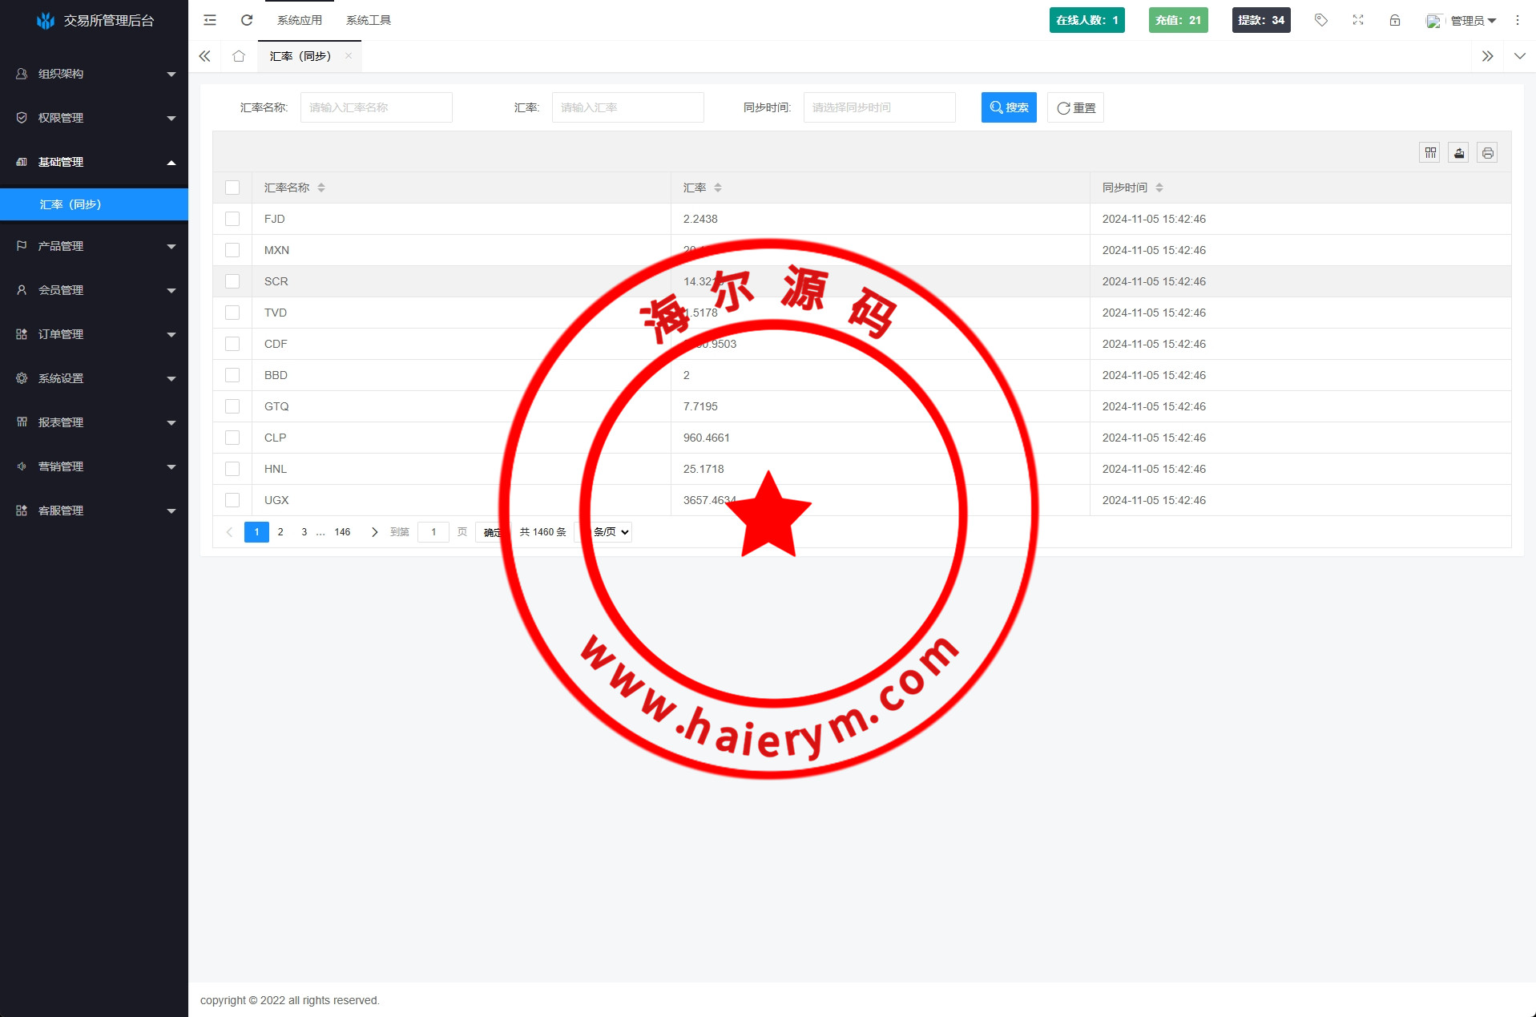Screen dimensions: 1536x1017
Task: Check the checkbox for the FJD row
Action: [232, 219]
